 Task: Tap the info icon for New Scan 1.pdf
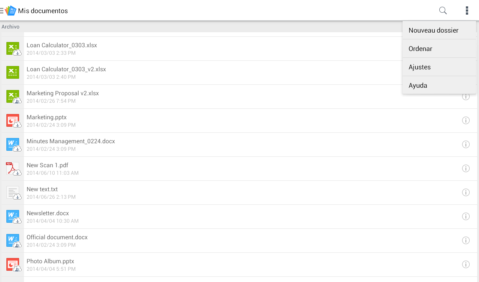click(466, 168)
